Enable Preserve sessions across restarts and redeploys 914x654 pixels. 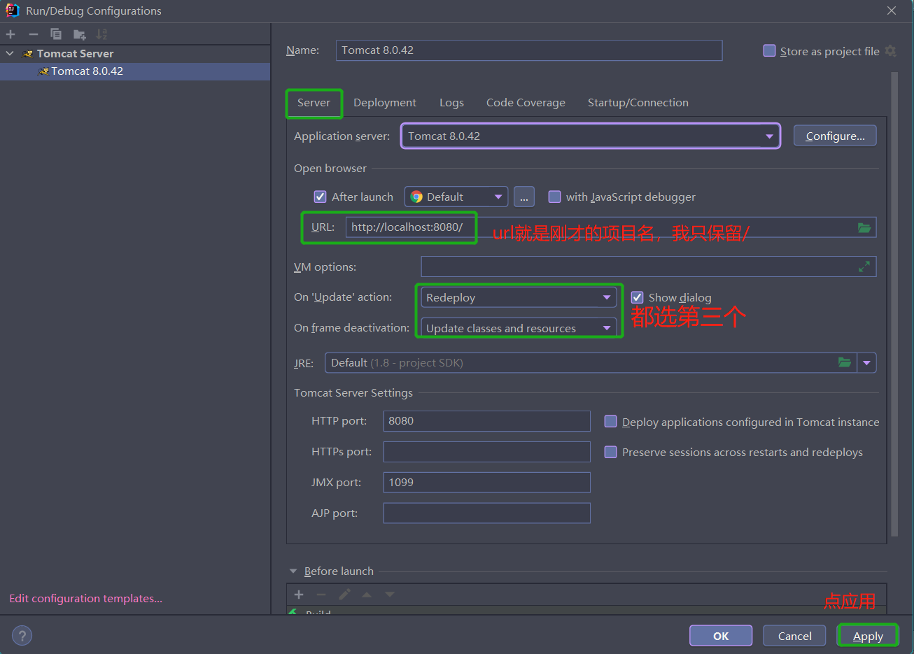pos(610,452)
